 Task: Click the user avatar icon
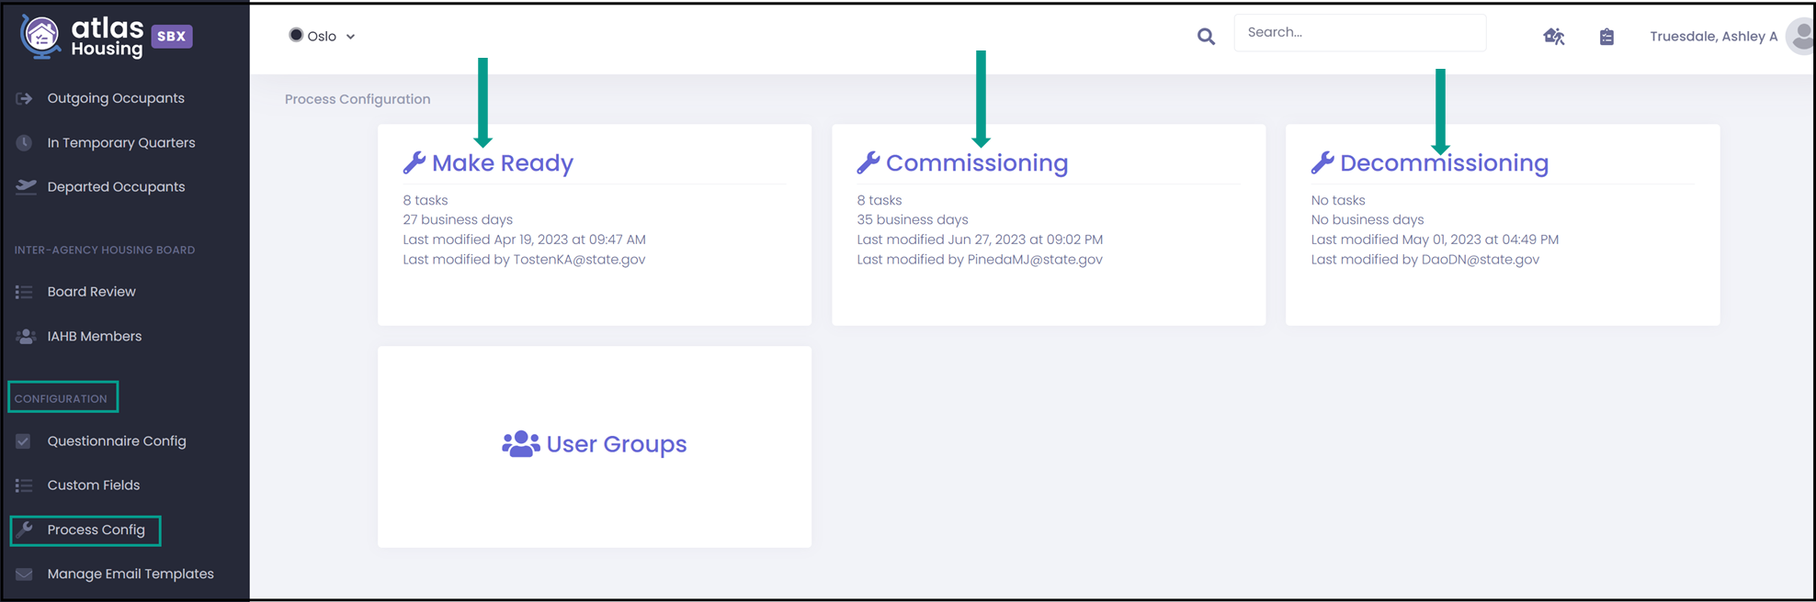point(1799,37)
